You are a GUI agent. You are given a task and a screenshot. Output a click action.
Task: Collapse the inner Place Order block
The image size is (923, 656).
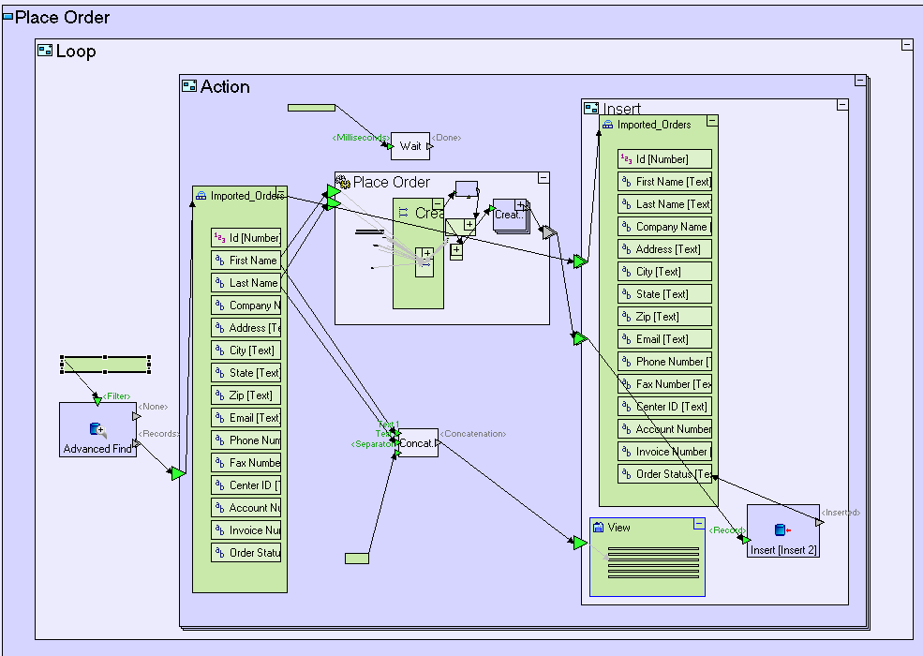pos(543,178)
